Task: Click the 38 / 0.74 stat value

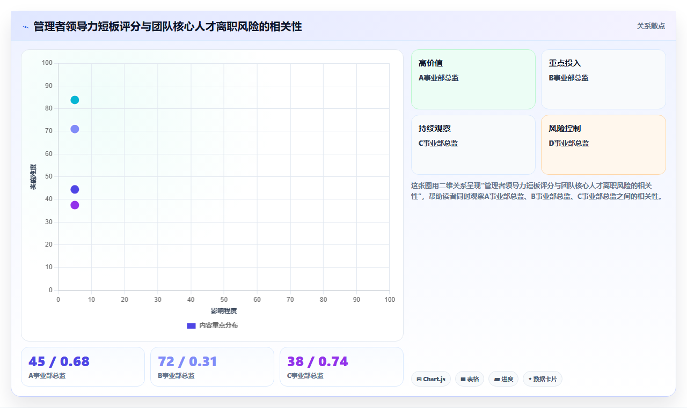Action: 318,362
